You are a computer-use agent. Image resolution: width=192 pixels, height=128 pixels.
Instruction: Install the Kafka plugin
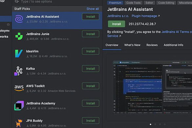(x=91, y=69)
